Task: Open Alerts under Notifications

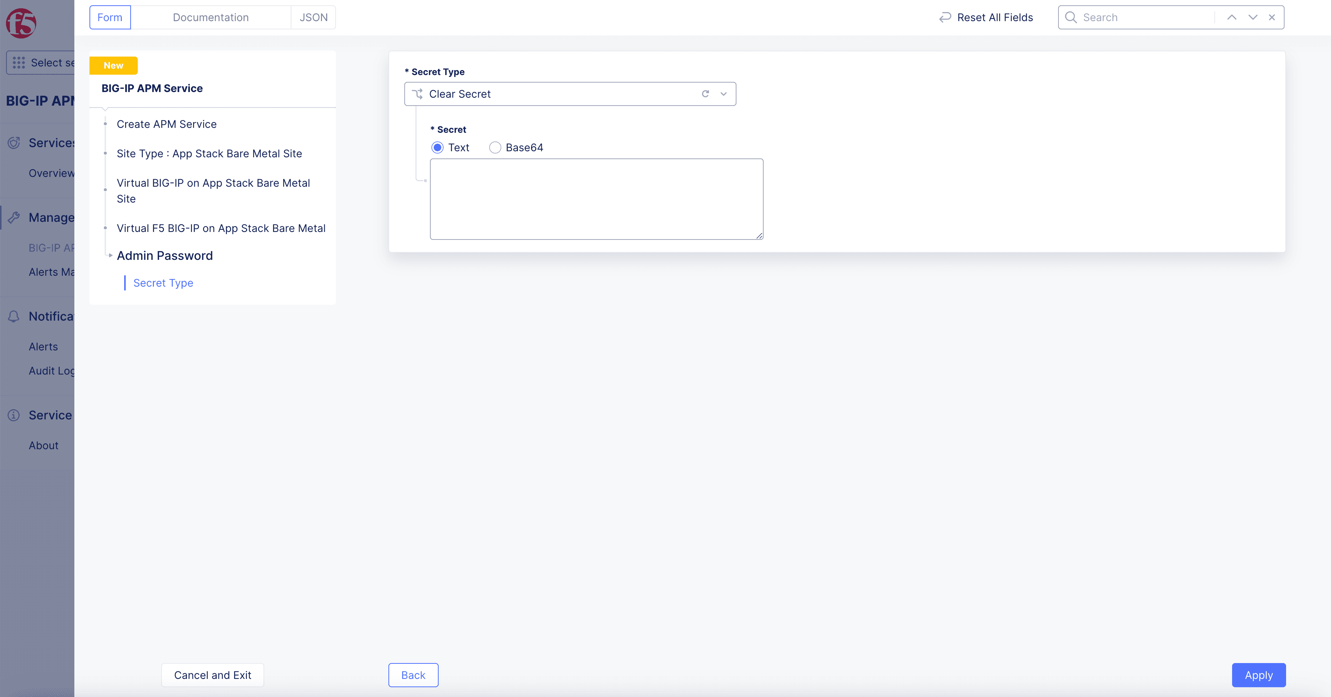Action: (x=43, y=347)
